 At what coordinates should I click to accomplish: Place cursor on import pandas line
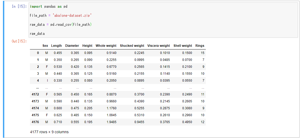tap(49, 6)
